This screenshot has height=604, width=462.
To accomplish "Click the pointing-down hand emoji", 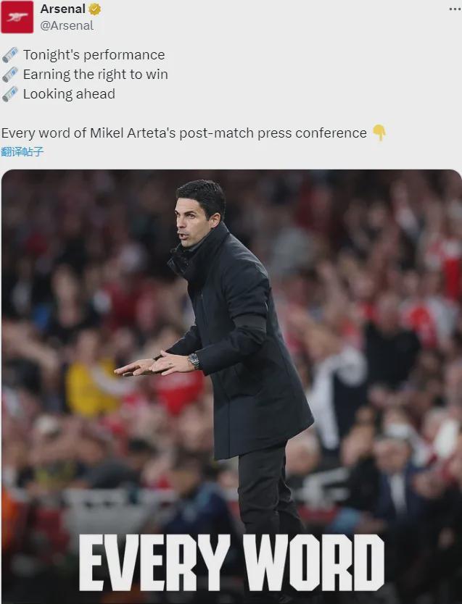I will [x=379, y=133].
